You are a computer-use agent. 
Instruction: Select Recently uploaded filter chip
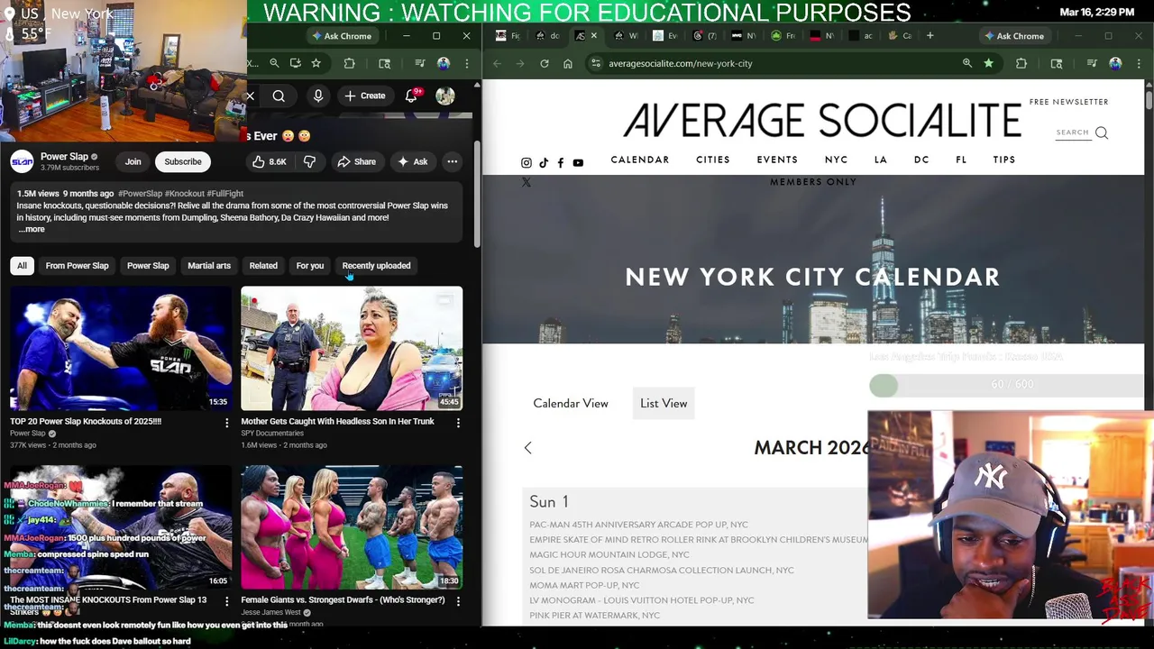pyautogui.click(x=376, y=266)
